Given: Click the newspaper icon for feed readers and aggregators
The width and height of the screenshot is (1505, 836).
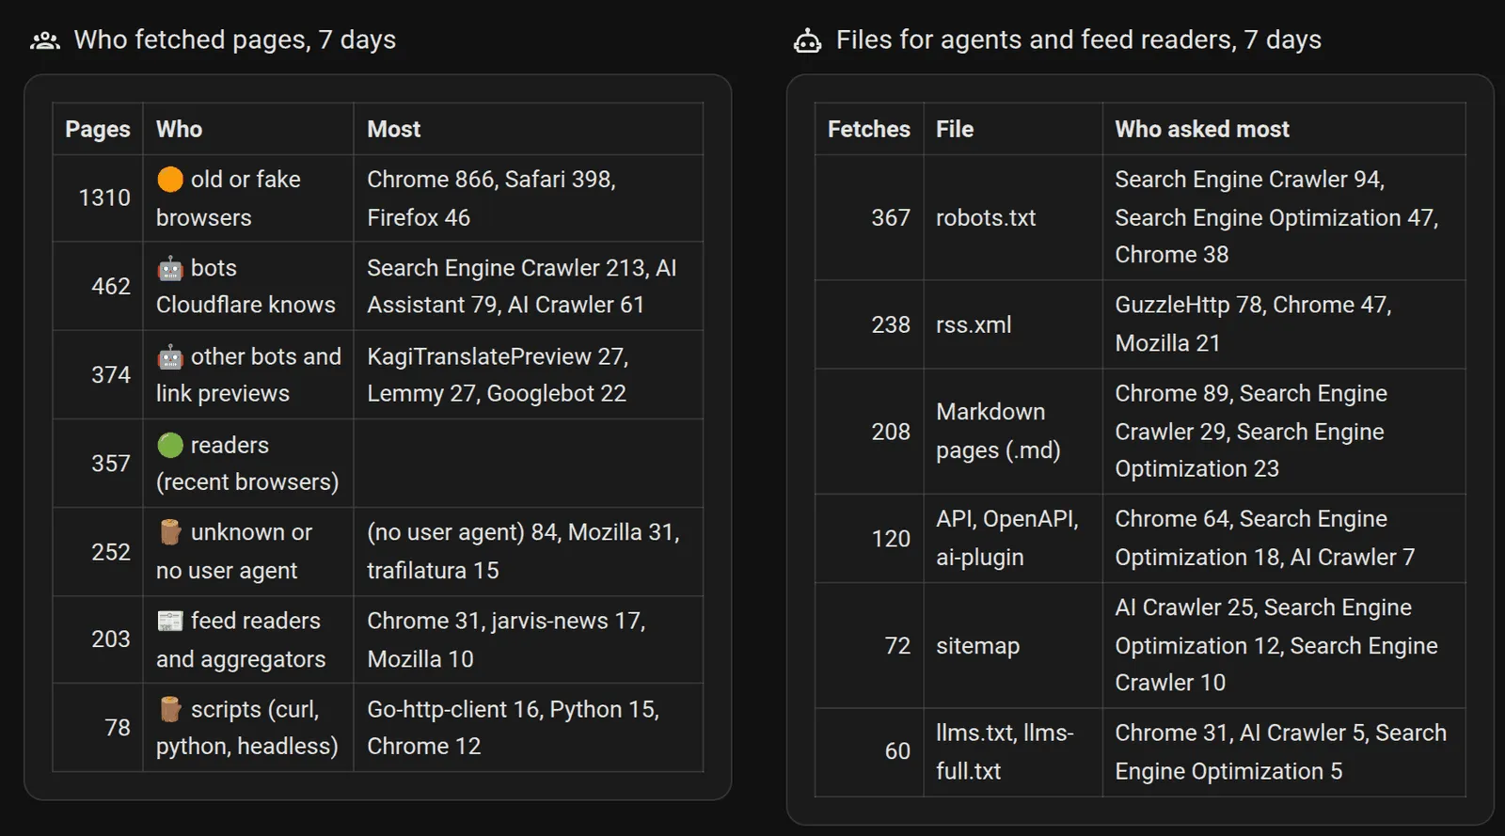Looking at the screenshot, I should [x=170, y=621].
